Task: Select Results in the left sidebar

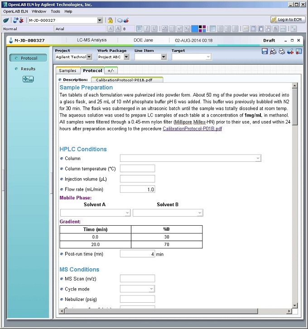Action: pos(28,69)
